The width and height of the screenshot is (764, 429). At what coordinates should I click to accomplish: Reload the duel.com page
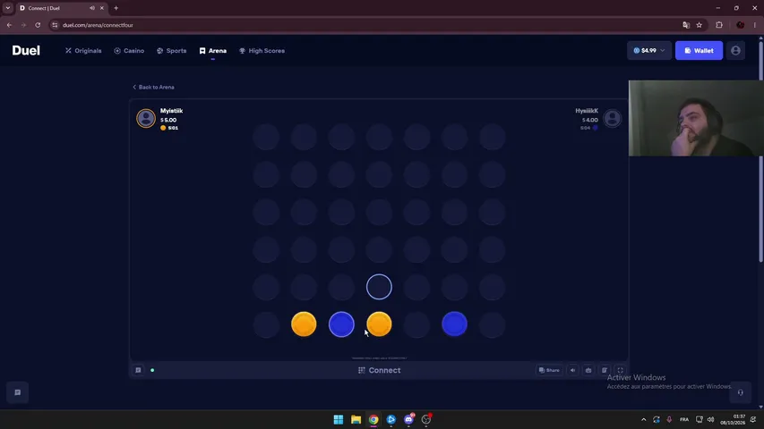point(38,25)
